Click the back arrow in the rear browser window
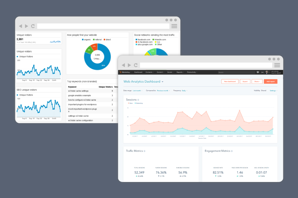 (x=21, y=26)
